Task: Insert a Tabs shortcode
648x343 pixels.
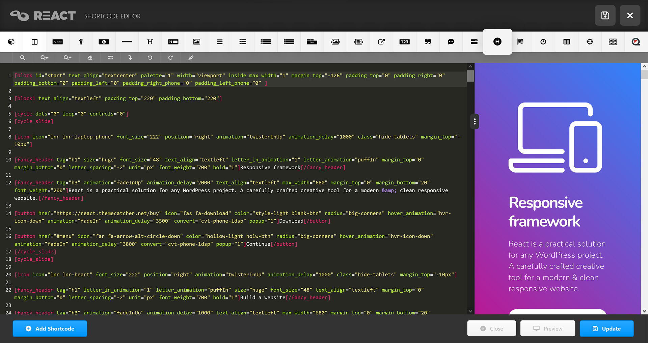Action: pos(312,42)
